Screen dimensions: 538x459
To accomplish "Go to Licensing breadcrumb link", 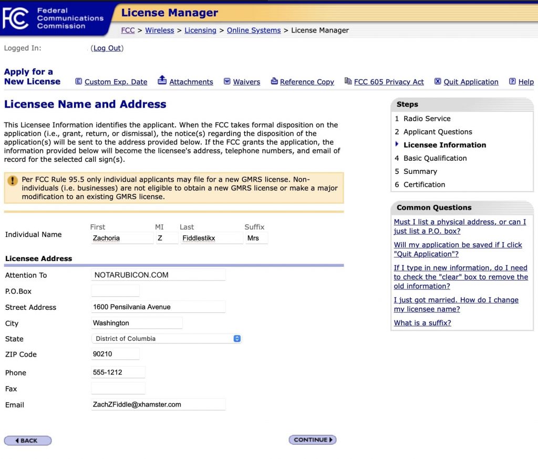I will pyautogui.click(x=200, y=30).
